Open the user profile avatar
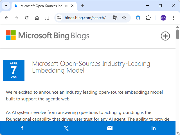 [x=163, y=18]
